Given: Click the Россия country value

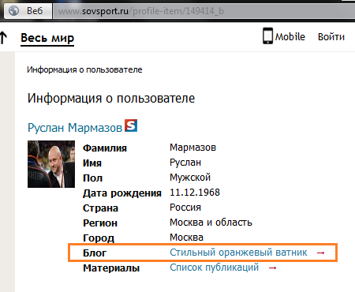Looking at the screenshot, I should point(185,208).
